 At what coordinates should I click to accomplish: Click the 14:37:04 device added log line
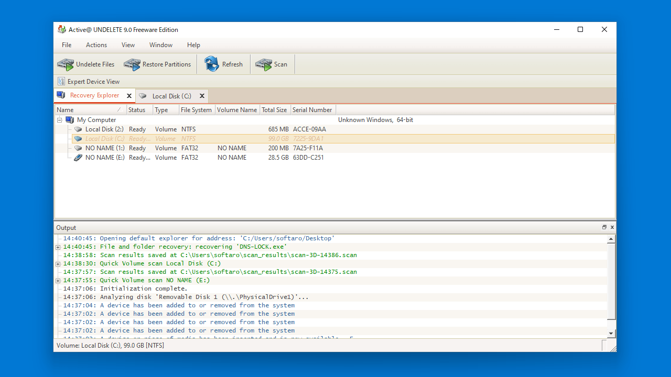pyautogui.click(x=179, y=305)
